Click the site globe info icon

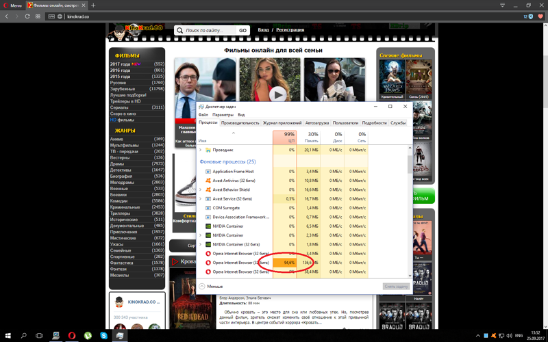click(60, 16)
